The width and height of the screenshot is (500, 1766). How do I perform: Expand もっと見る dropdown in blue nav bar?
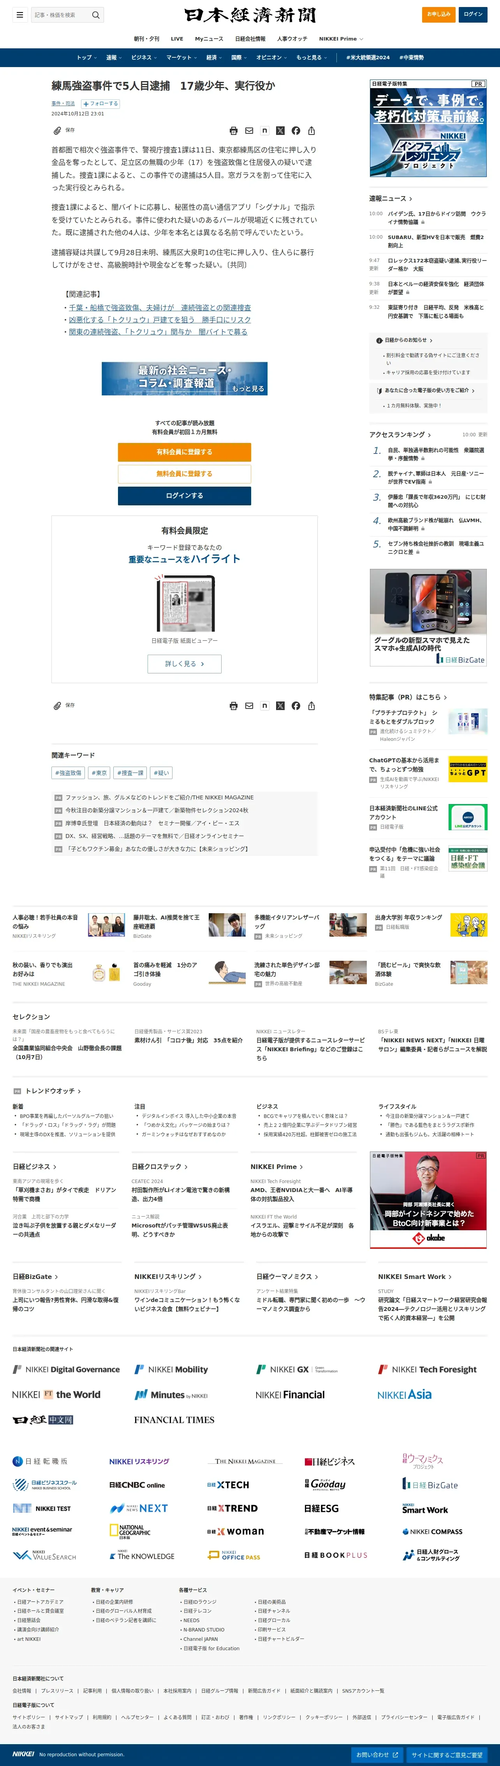tap(312, 58)
